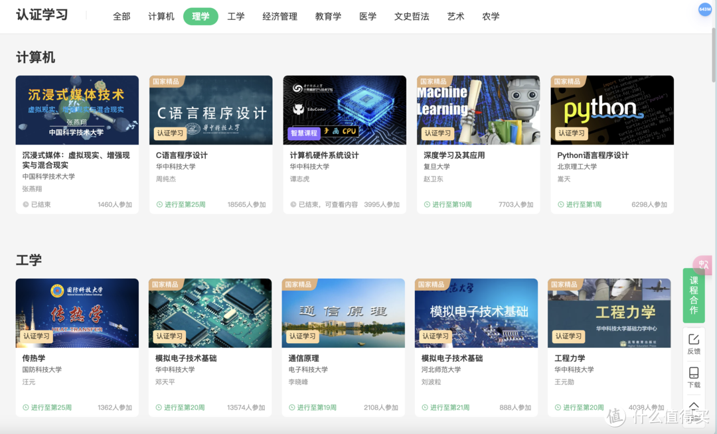Image resolution: width=717 pixels, height=434 pixels.
Task: Switch to the 教育学 category tab
Action: coord(329,17)
